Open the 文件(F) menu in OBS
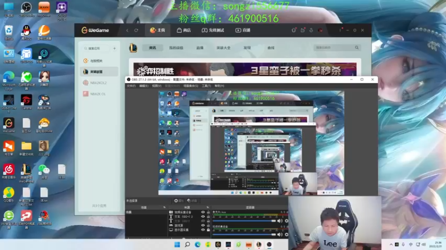446x250 pixels. tap(131, 86)
